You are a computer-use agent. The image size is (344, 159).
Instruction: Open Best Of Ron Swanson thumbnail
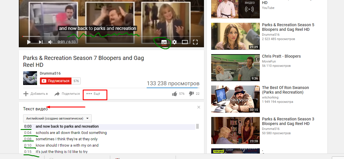[236, 99]
